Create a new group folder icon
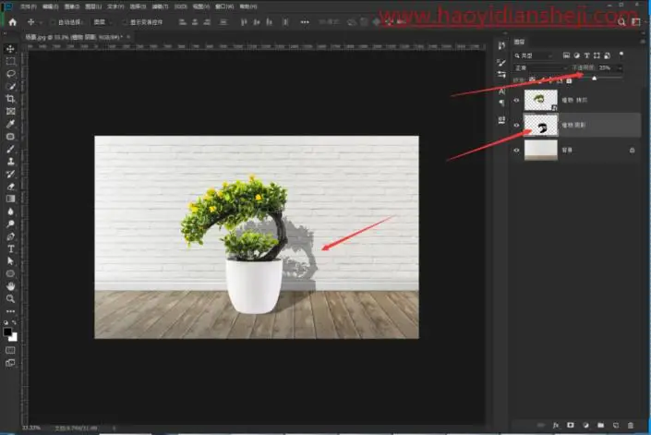Viewport: 651px width, 435px height. (600, 425)
